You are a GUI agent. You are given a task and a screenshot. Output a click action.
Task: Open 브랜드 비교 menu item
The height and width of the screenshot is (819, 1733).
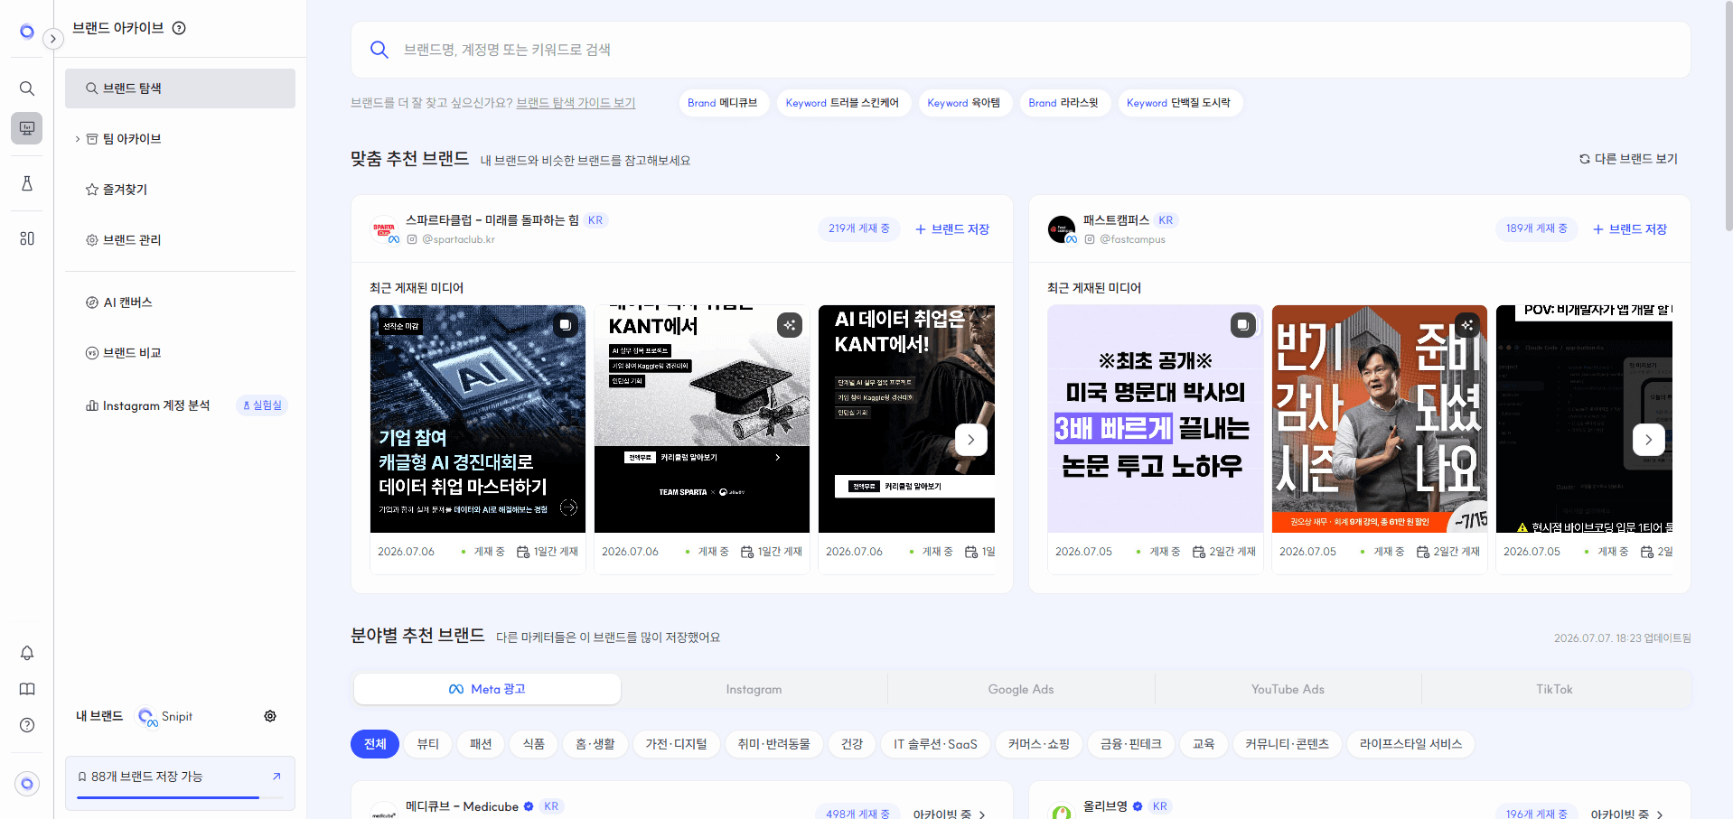[x=180, y=353]
